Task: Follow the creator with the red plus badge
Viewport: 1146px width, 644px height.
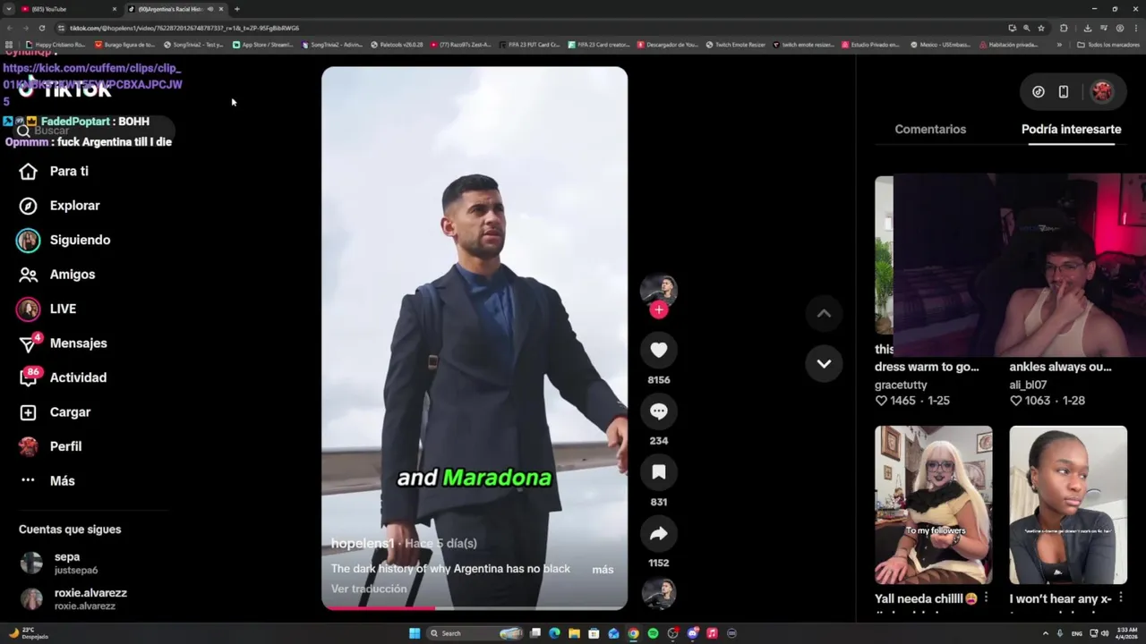Action: tap(659, 309)
